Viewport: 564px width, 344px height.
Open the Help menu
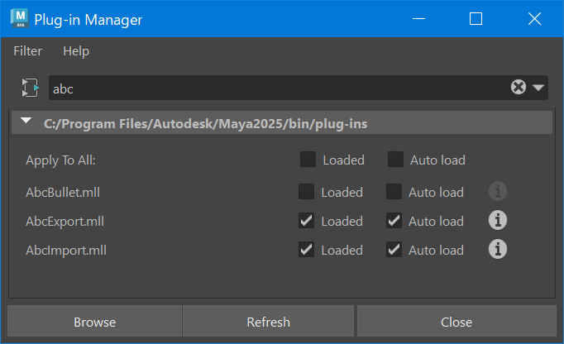coord(76,51)
